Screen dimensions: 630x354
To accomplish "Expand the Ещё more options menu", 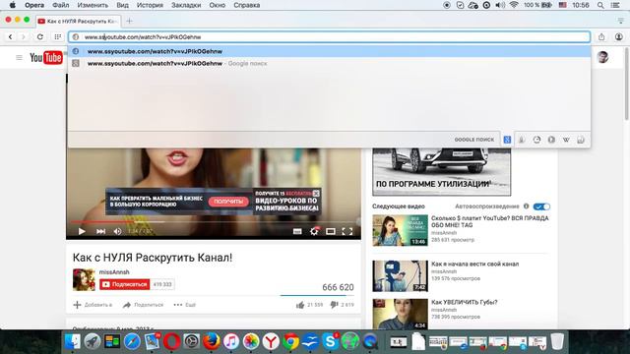I will pyautogui.click(x=184, y=305).
